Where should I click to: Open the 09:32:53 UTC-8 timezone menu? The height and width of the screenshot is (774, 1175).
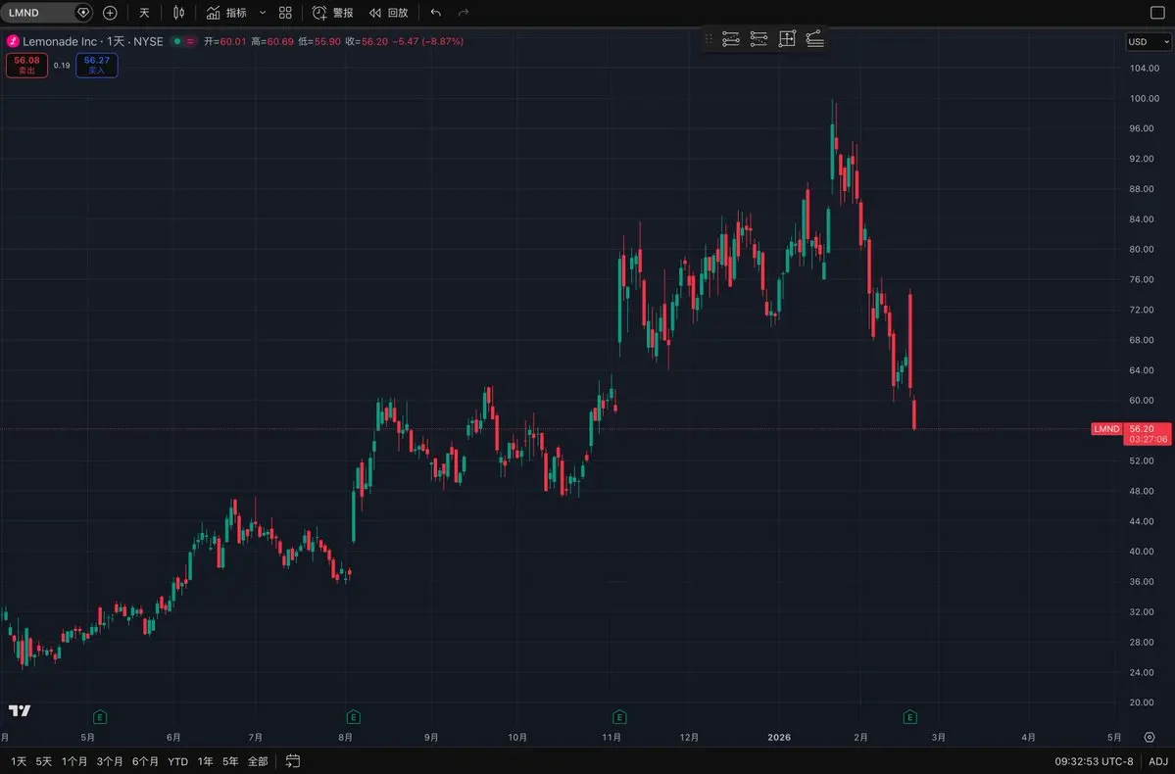pos(1094,761)
